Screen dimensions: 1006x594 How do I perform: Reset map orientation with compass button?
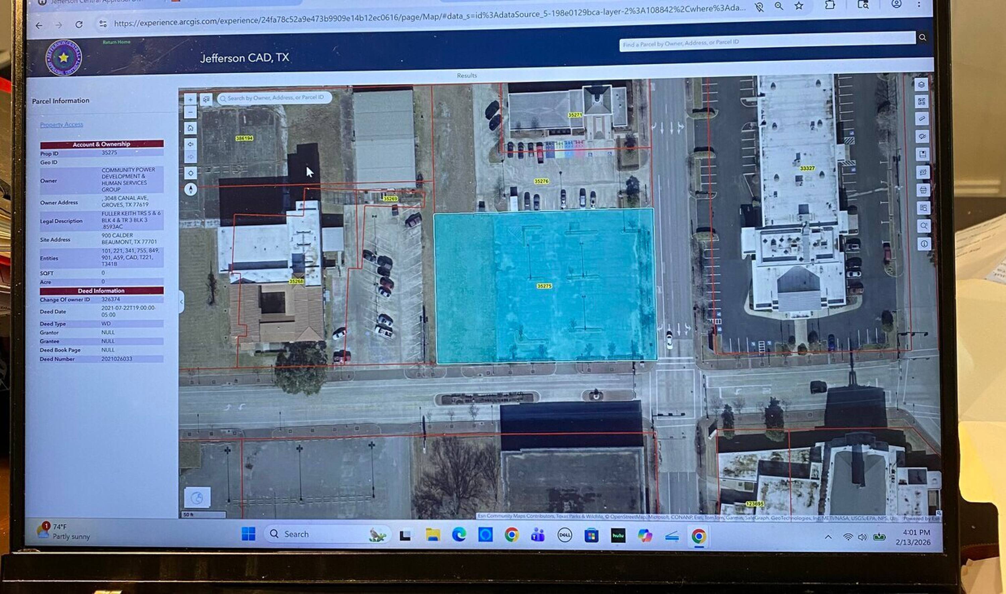click(190, 189)
